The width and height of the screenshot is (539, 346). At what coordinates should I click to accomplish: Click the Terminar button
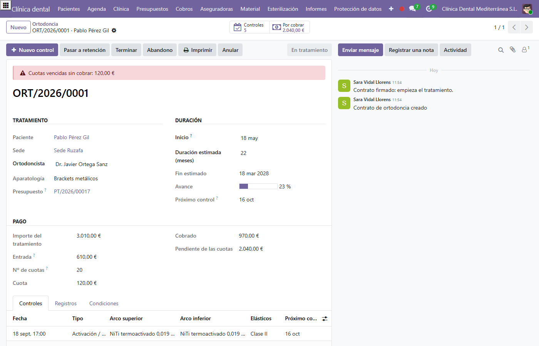[x=126, y=50]
